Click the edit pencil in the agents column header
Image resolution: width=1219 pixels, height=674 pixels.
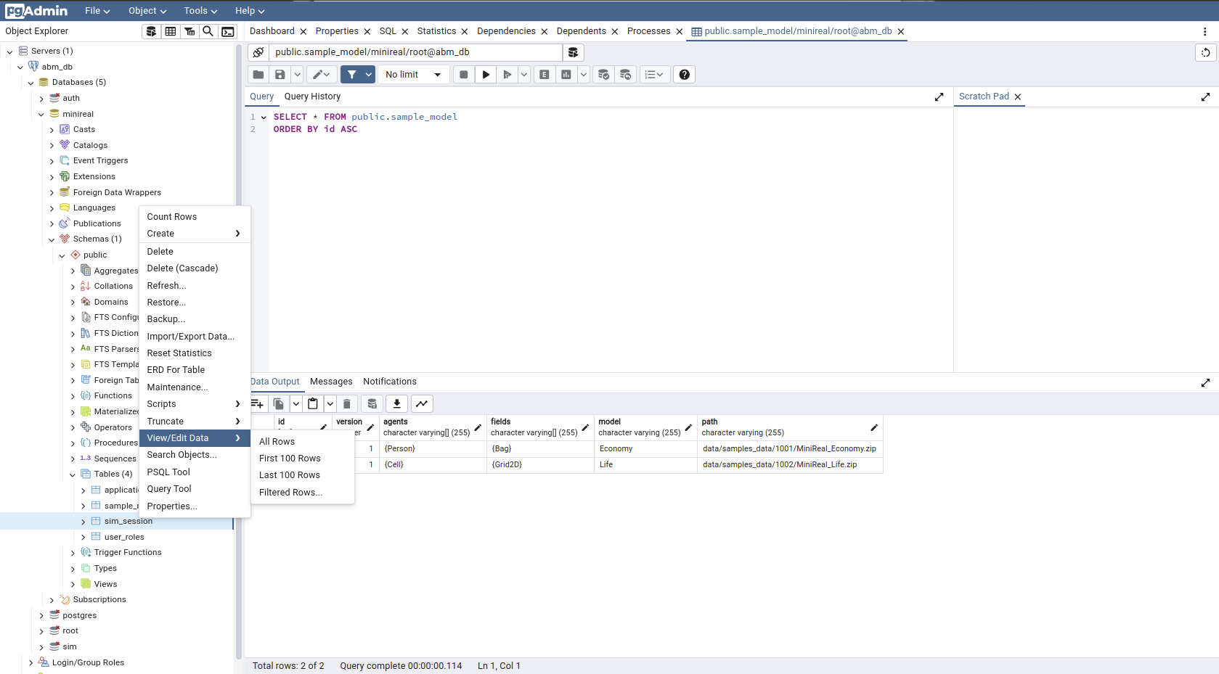478,427
